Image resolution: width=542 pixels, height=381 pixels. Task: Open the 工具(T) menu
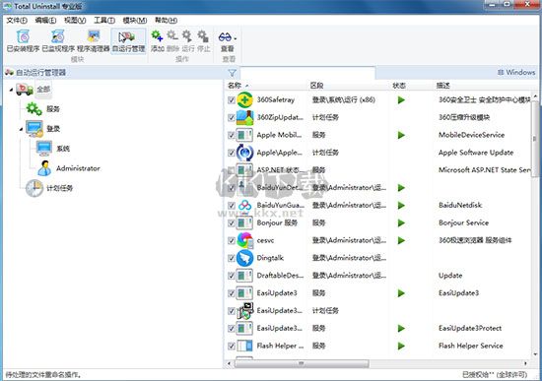pos(104,21)
